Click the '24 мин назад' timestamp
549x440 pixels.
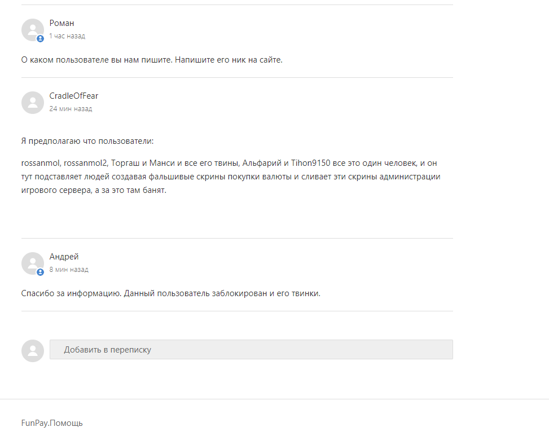coord(71,109)
